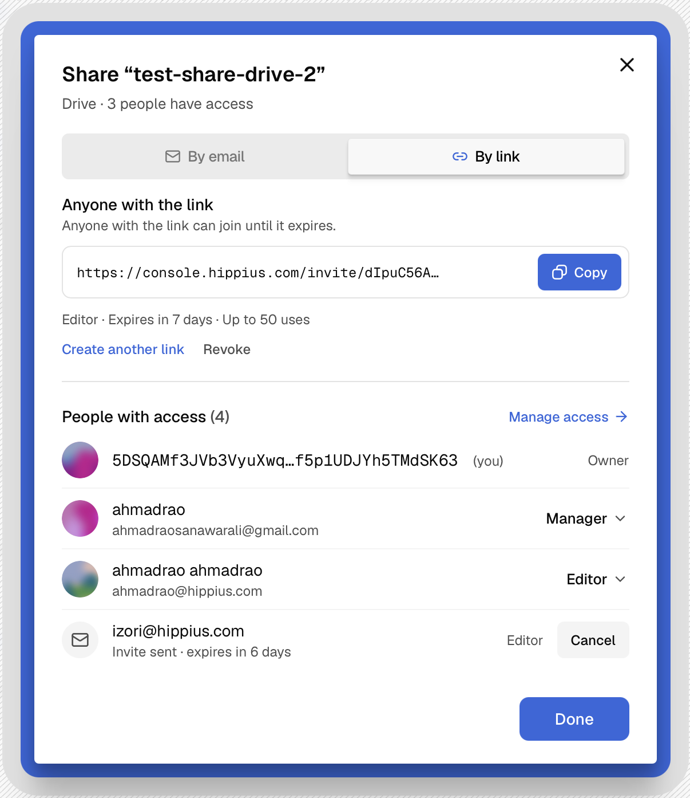Click 'Editor · Expires in 7 days · Up to 50 uses'
690x798 pixels.
pos(186,320)
